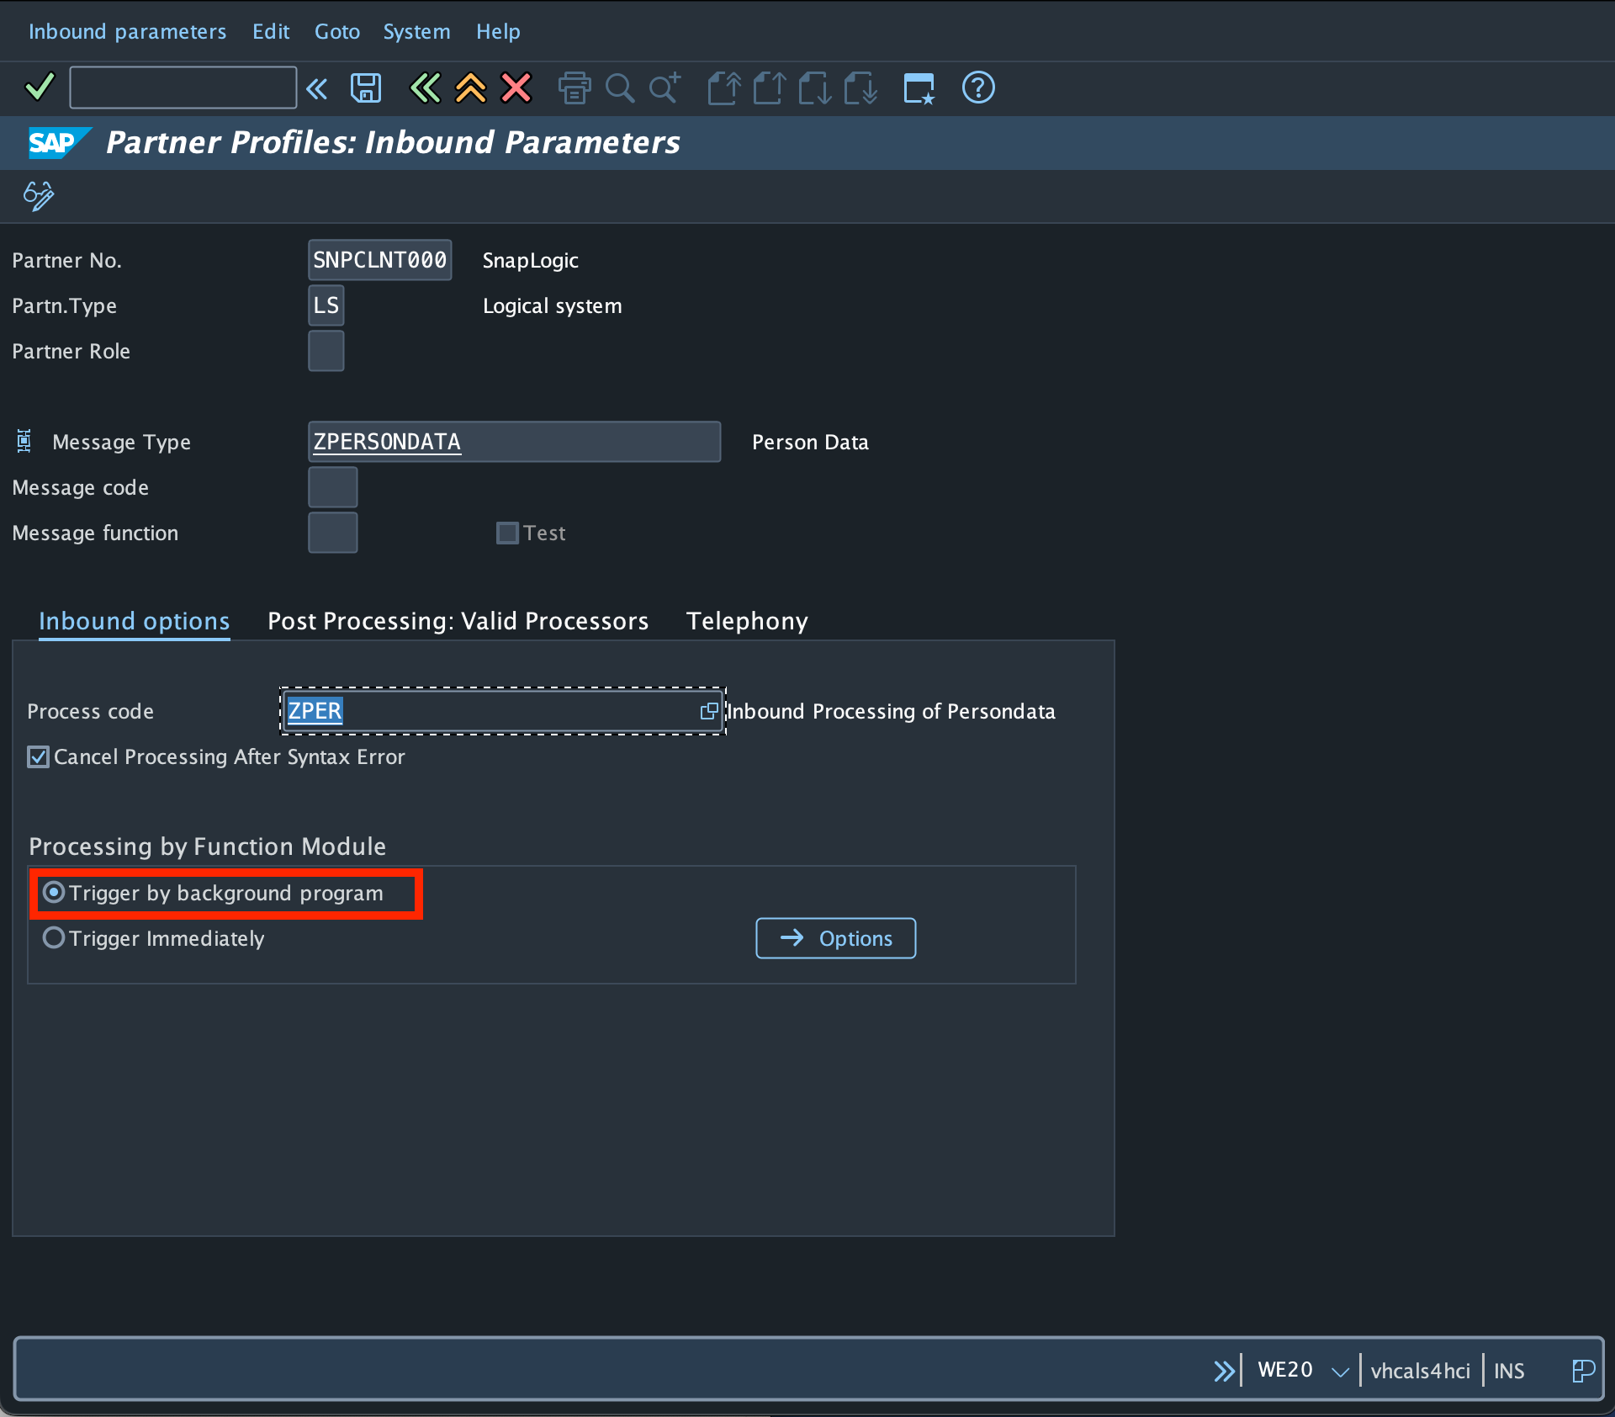Select the Trigger Immediately radio button

(x=54, y=937)
